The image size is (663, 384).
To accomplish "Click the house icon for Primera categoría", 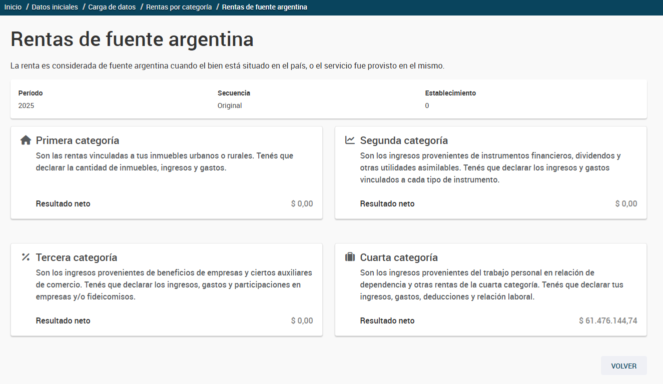I will tap(26, 140).
